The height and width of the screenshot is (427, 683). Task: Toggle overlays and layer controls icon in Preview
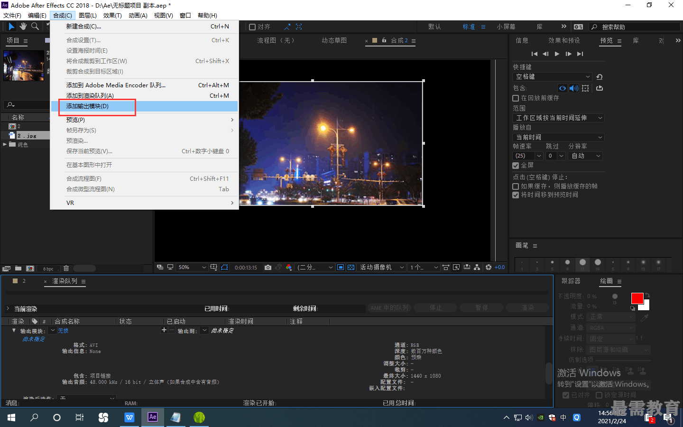point(585,88)
